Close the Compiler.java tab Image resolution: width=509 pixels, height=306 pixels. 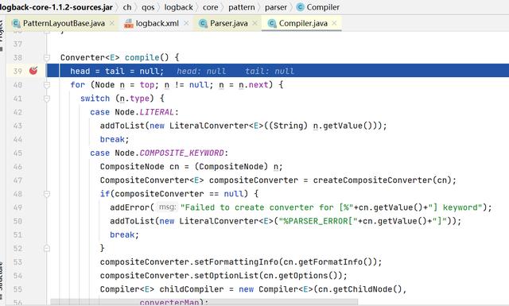coord(334,23)
